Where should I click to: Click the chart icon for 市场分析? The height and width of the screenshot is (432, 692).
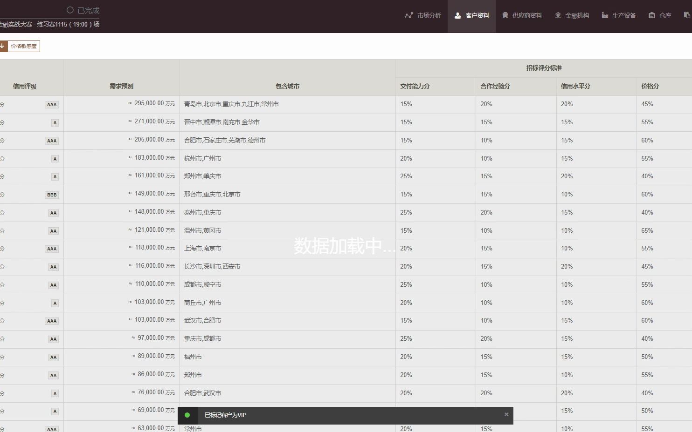point(408,15)
